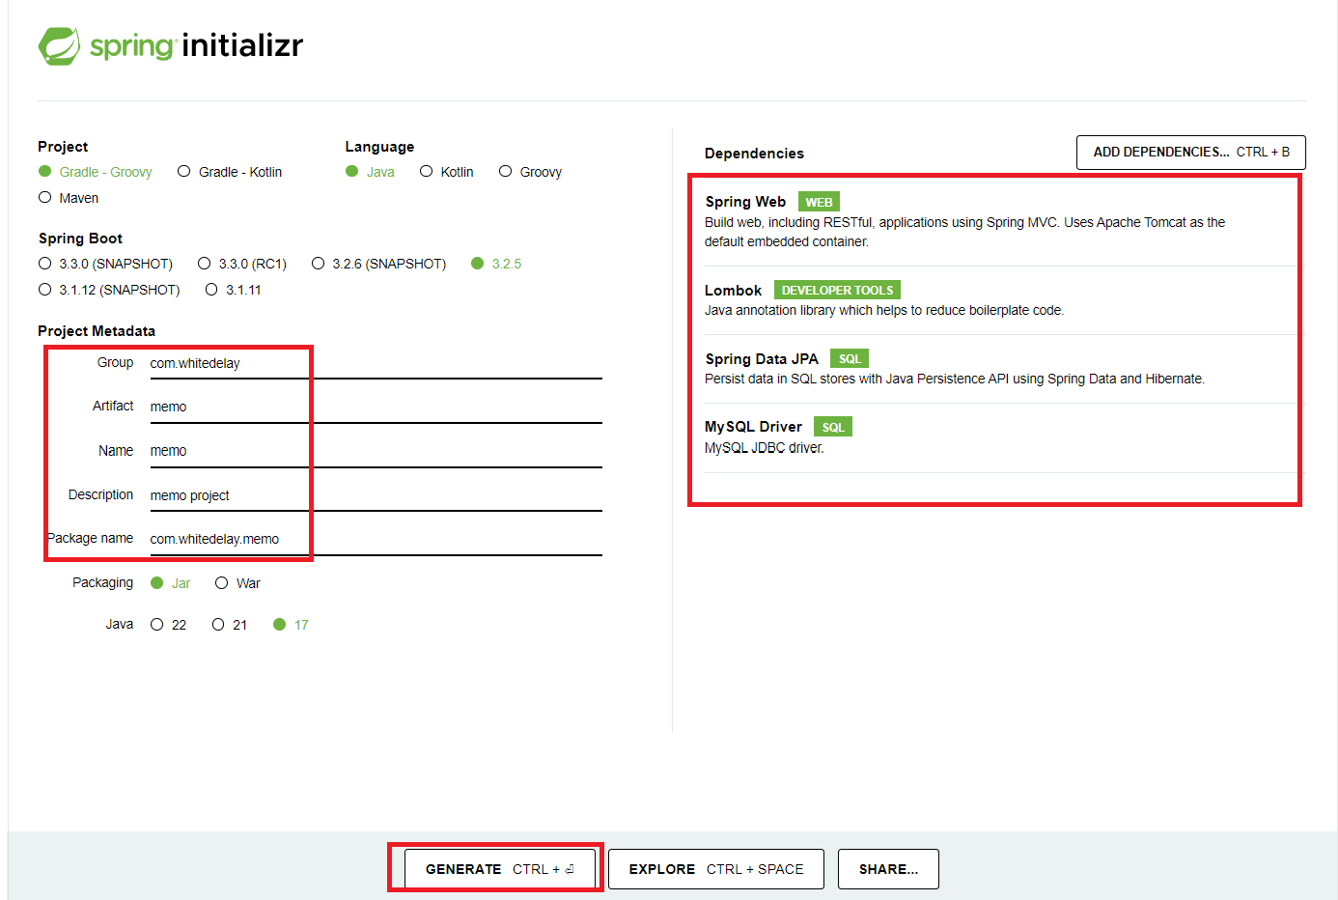Image resolution: width=1338 pixels, height=900 pixels.
Task: Click the Spring Data JPA description text
Action: [x=955, y=379]
